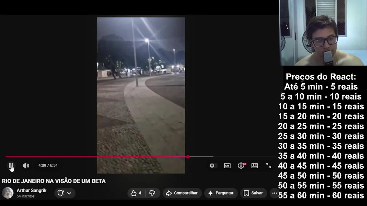Open Arthur Sangrik channel avatar

8,193
